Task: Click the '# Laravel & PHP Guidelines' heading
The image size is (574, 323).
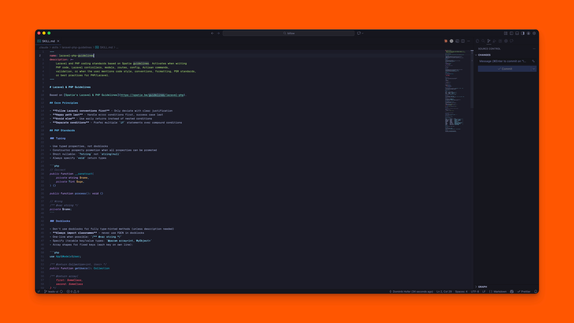Action: coord(70,87)
